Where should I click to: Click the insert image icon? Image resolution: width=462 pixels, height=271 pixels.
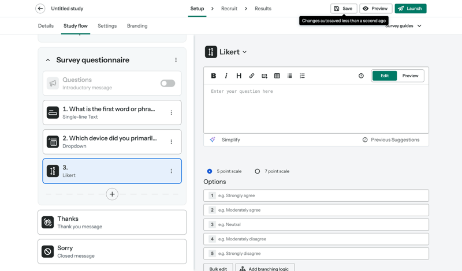[264, 76]
